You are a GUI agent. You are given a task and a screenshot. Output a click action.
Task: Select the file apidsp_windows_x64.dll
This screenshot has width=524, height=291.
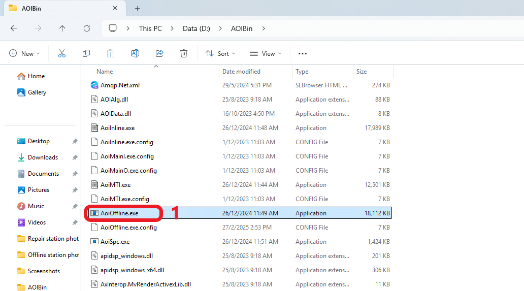click(x=133, y=270)
